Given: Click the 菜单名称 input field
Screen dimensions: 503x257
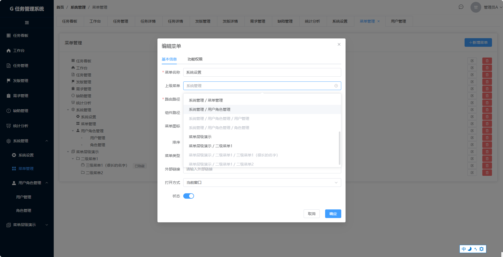Looking at the screenshot, I should click(262, 72).
